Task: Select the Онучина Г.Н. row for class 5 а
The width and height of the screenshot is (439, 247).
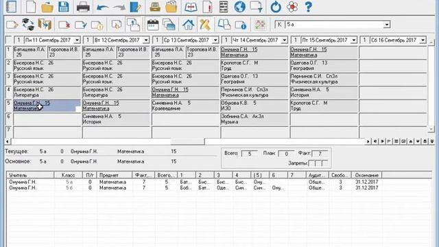Action: (x=195, y=182)
